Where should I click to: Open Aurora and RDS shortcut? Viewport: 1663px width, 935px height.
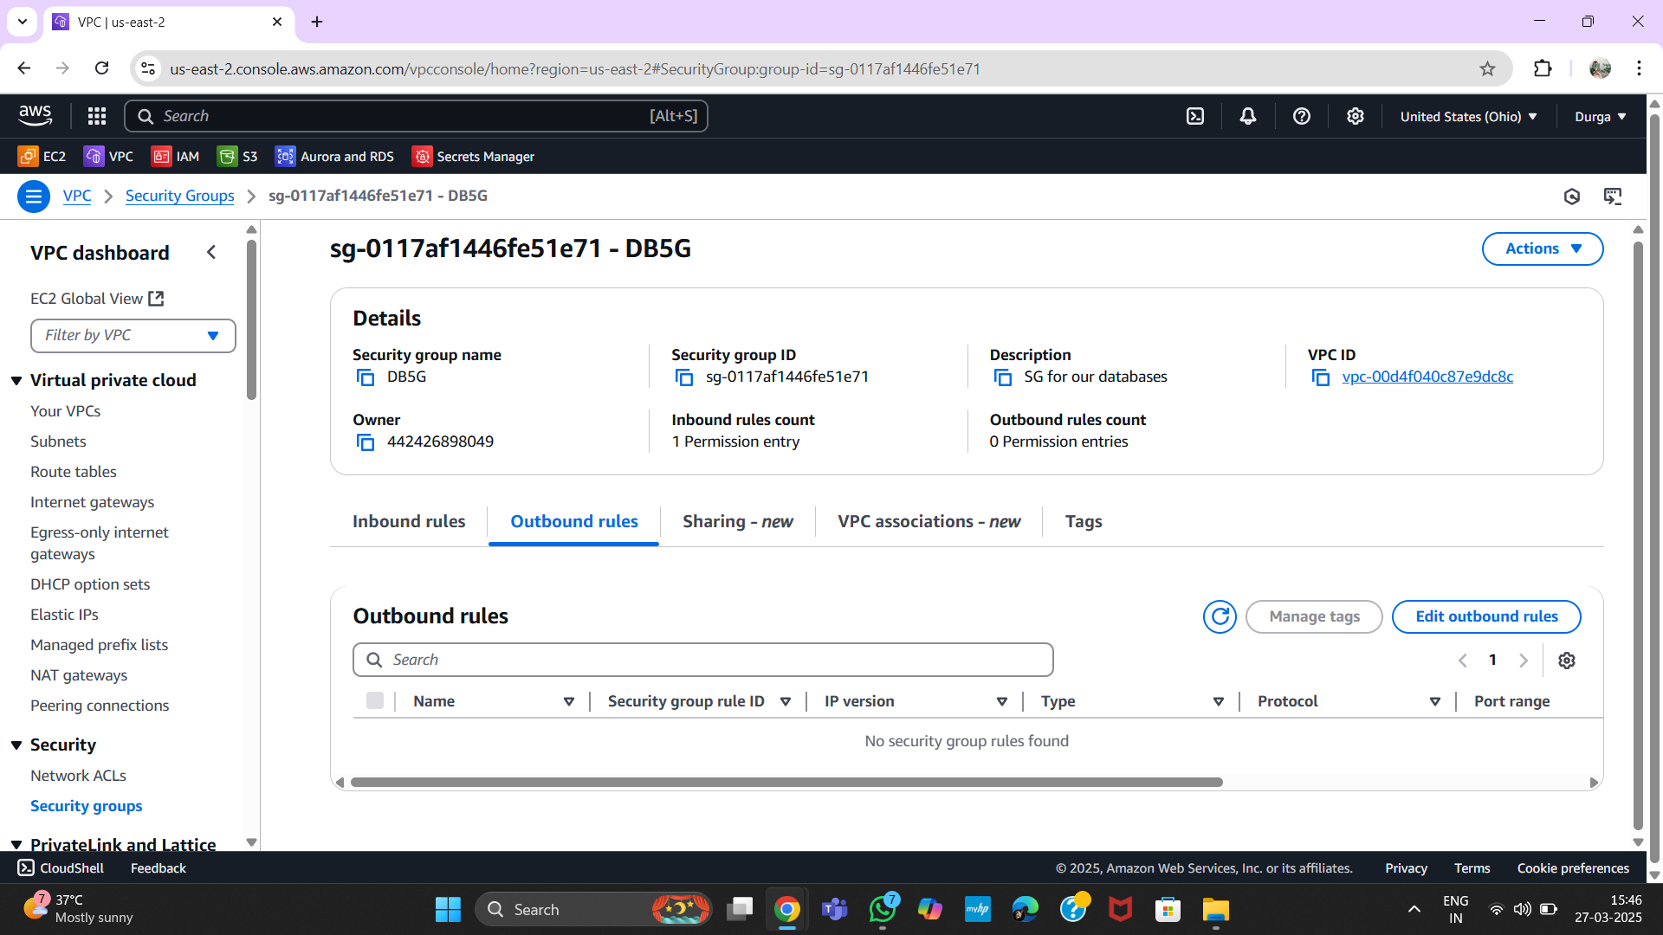pos(334,156)
